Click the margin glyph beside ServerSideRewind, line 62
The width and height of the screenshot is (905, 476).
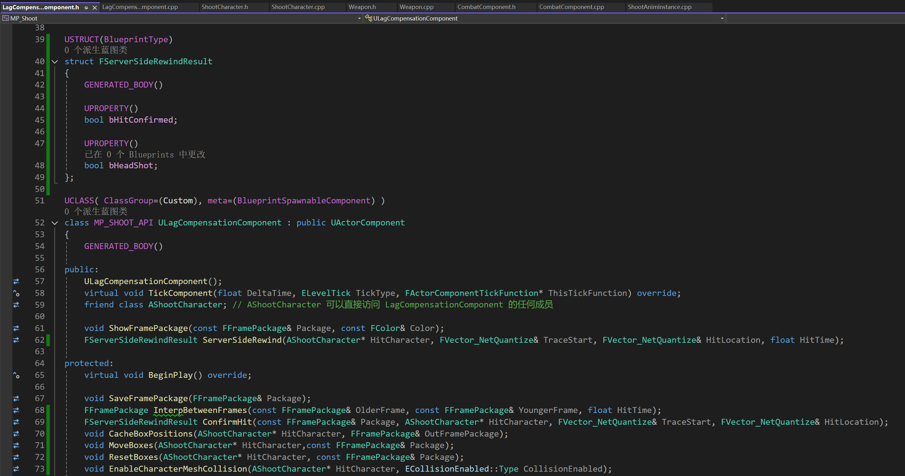click(16, 340)
